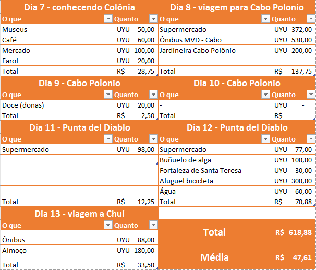The width and height of the screenshot is (316, 270).
Task: Select the 'Média' label cell
Action: [214, 257]
